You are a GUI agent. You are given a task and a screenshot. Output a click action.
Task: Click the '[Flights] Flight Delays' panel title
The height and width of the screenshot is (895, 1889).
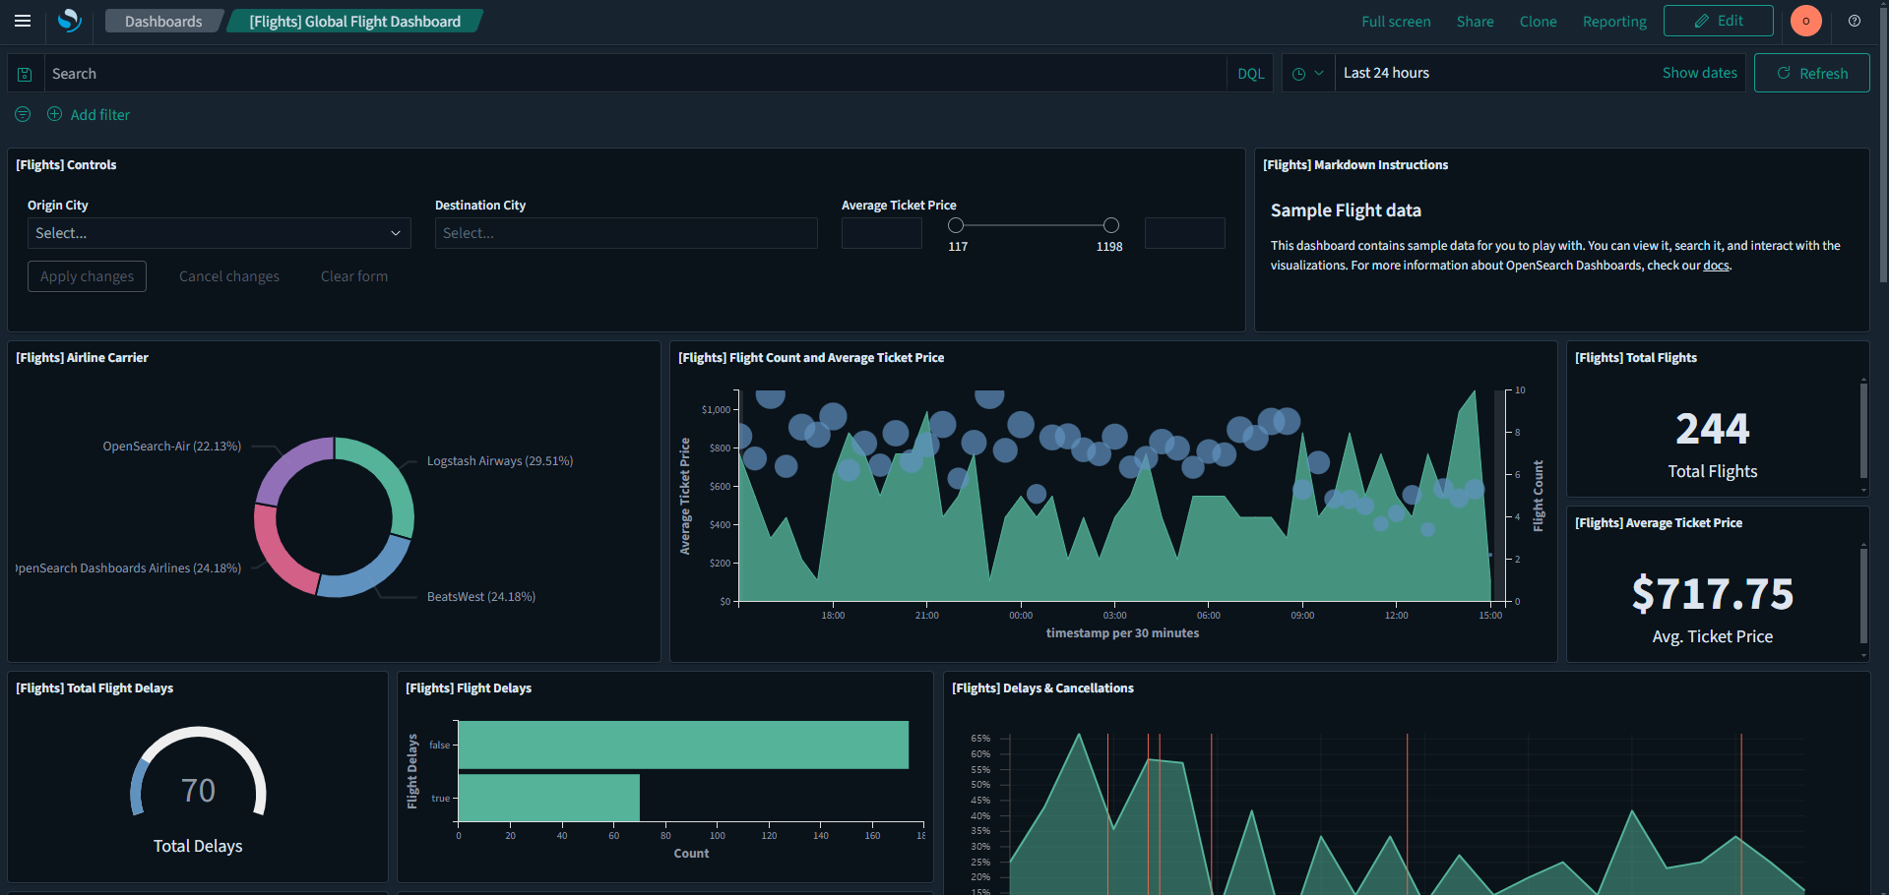pyautogui.click(x=469, y=688)
